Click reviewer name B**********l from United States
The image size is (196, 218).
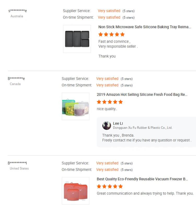pyautogui.click(x=17, y=163)
